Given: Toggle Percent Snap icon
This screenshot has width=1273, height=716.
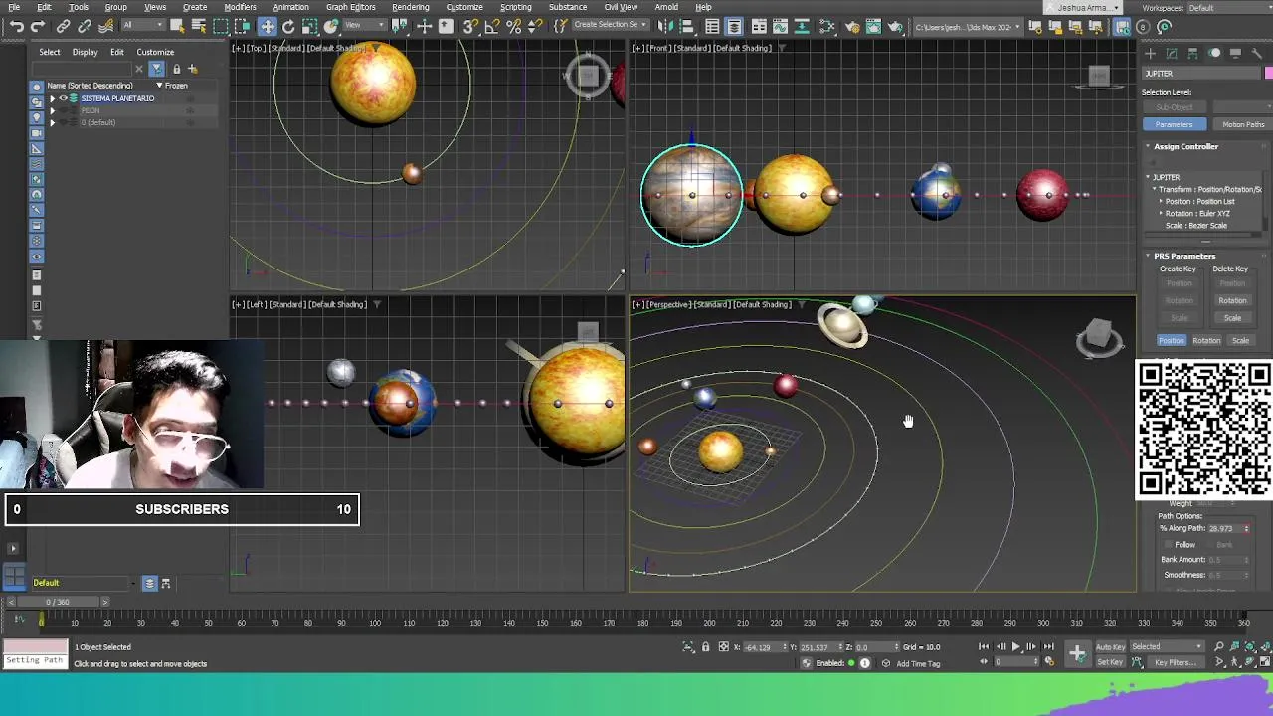Looking at the screenshot, I should (513, 26).
